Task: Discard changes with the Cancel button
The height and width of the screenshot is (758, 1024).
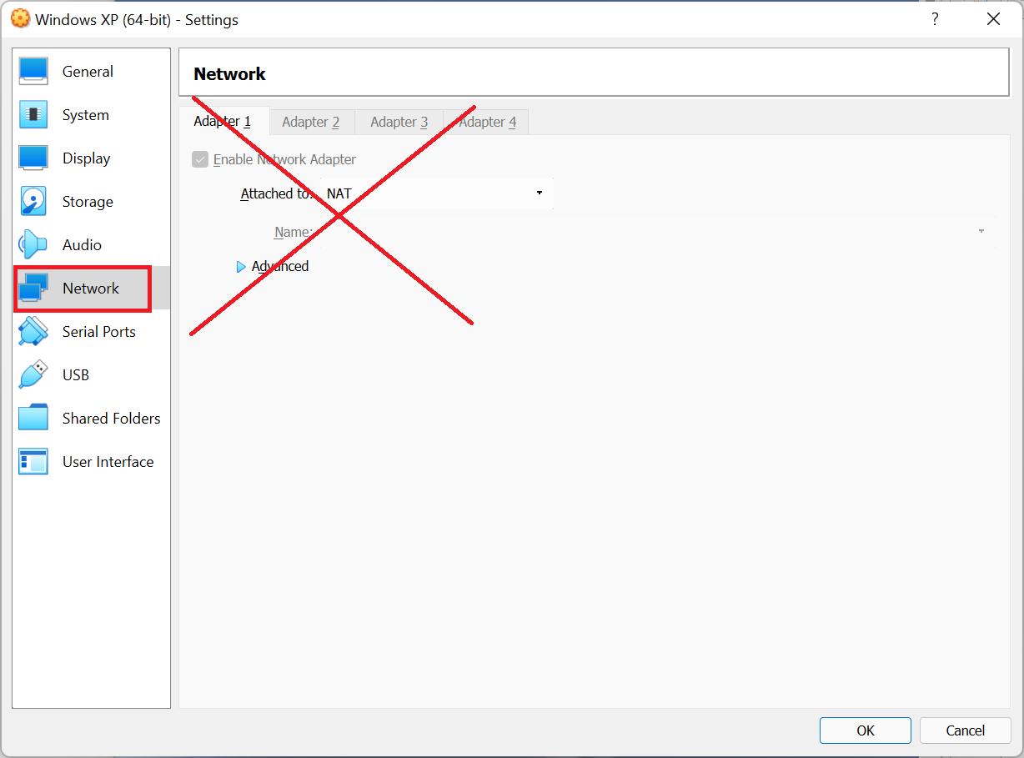Action: coord(966,730)
